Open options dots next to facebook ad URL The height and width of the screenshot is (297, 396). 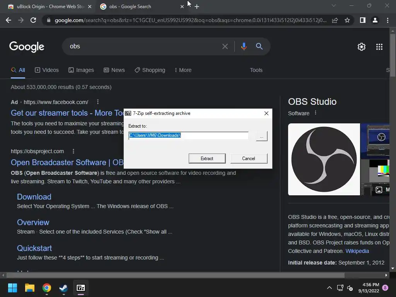pyautogui.click(x=98, y=102)
